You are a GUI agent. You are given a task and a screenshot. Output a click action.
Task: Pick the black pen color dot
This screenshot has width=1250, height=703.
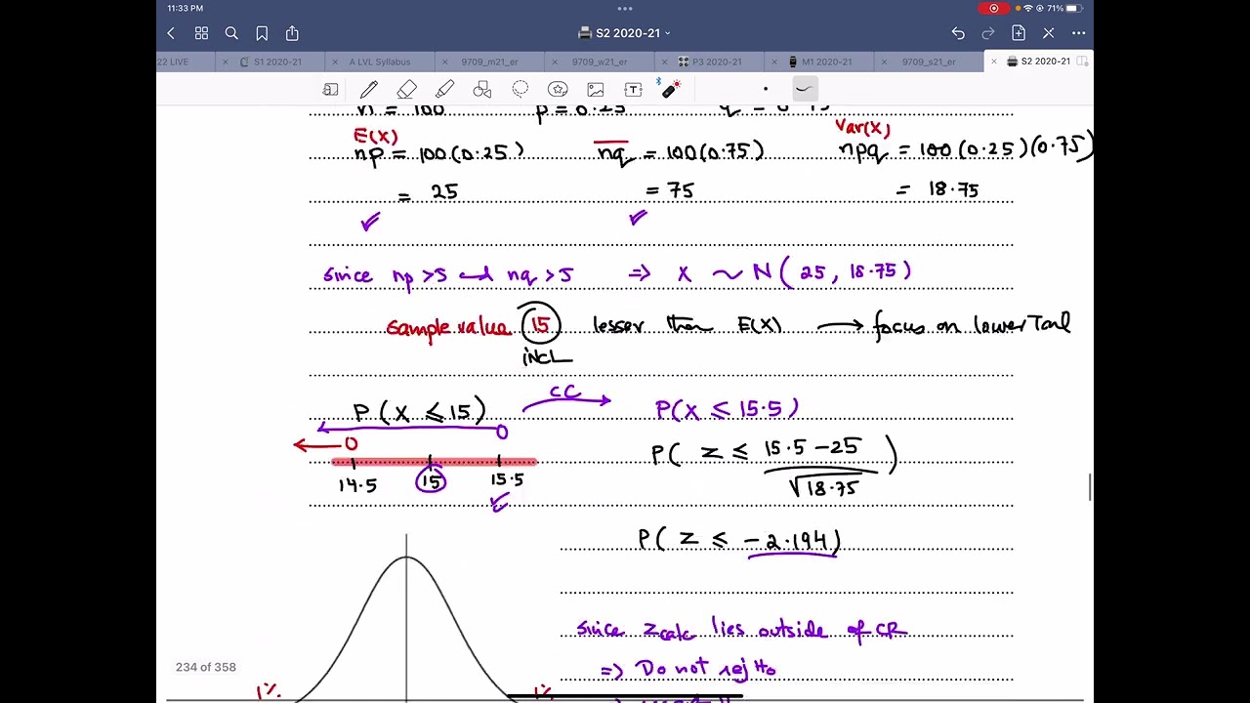[x=766, y=89]
